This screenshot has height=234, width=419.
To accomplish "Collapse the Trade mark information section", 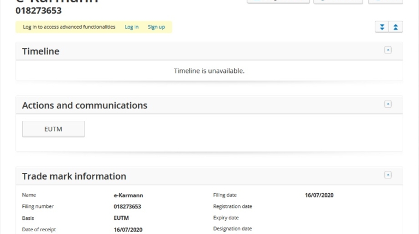I will tap(388, 175).
